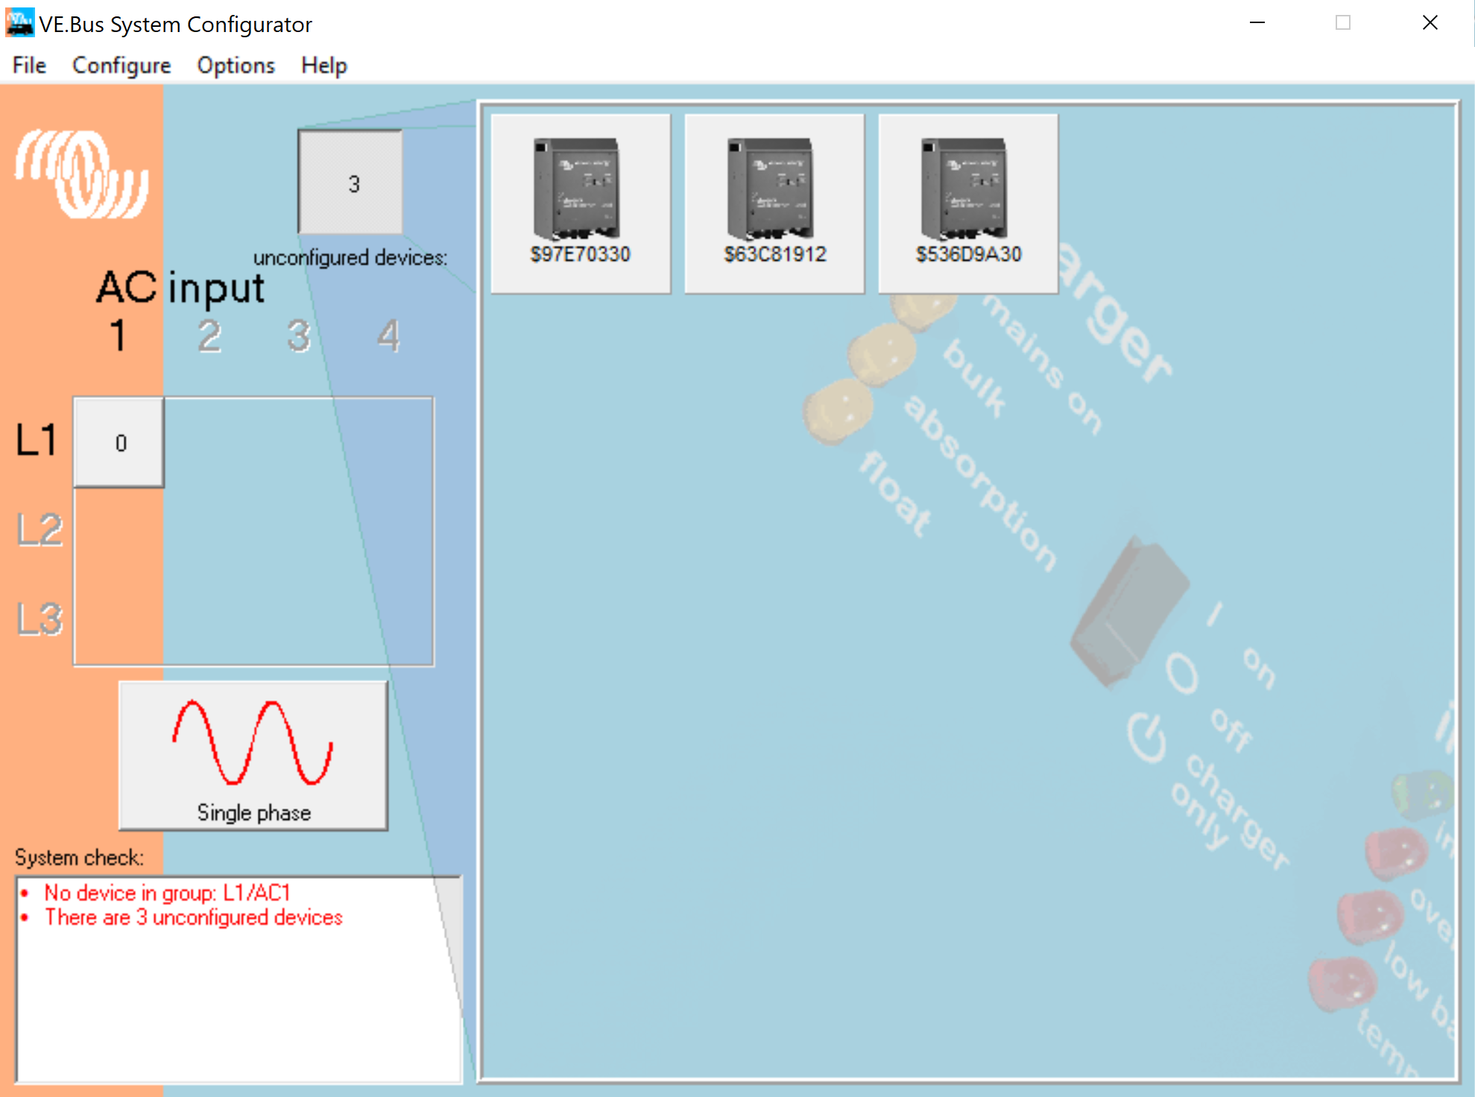Click 'No device in group: L1/AC1' message
The width and height of the screenshot is (1475, 1097).
[167, 893]
